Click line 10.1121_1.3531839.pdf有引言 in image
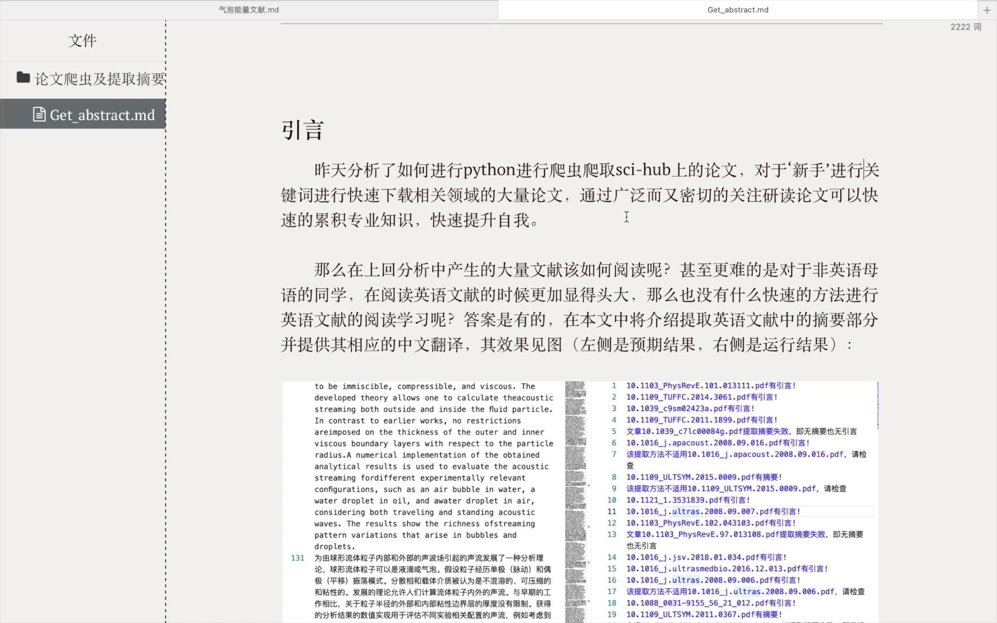This screenshot has height=623, width=997. (688, 500)
